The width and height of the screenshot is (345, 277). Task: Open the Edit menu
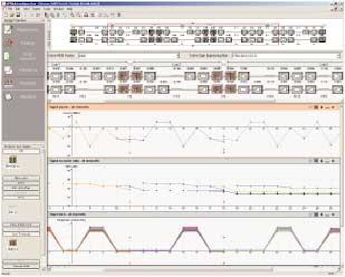[x=18, y=9]
